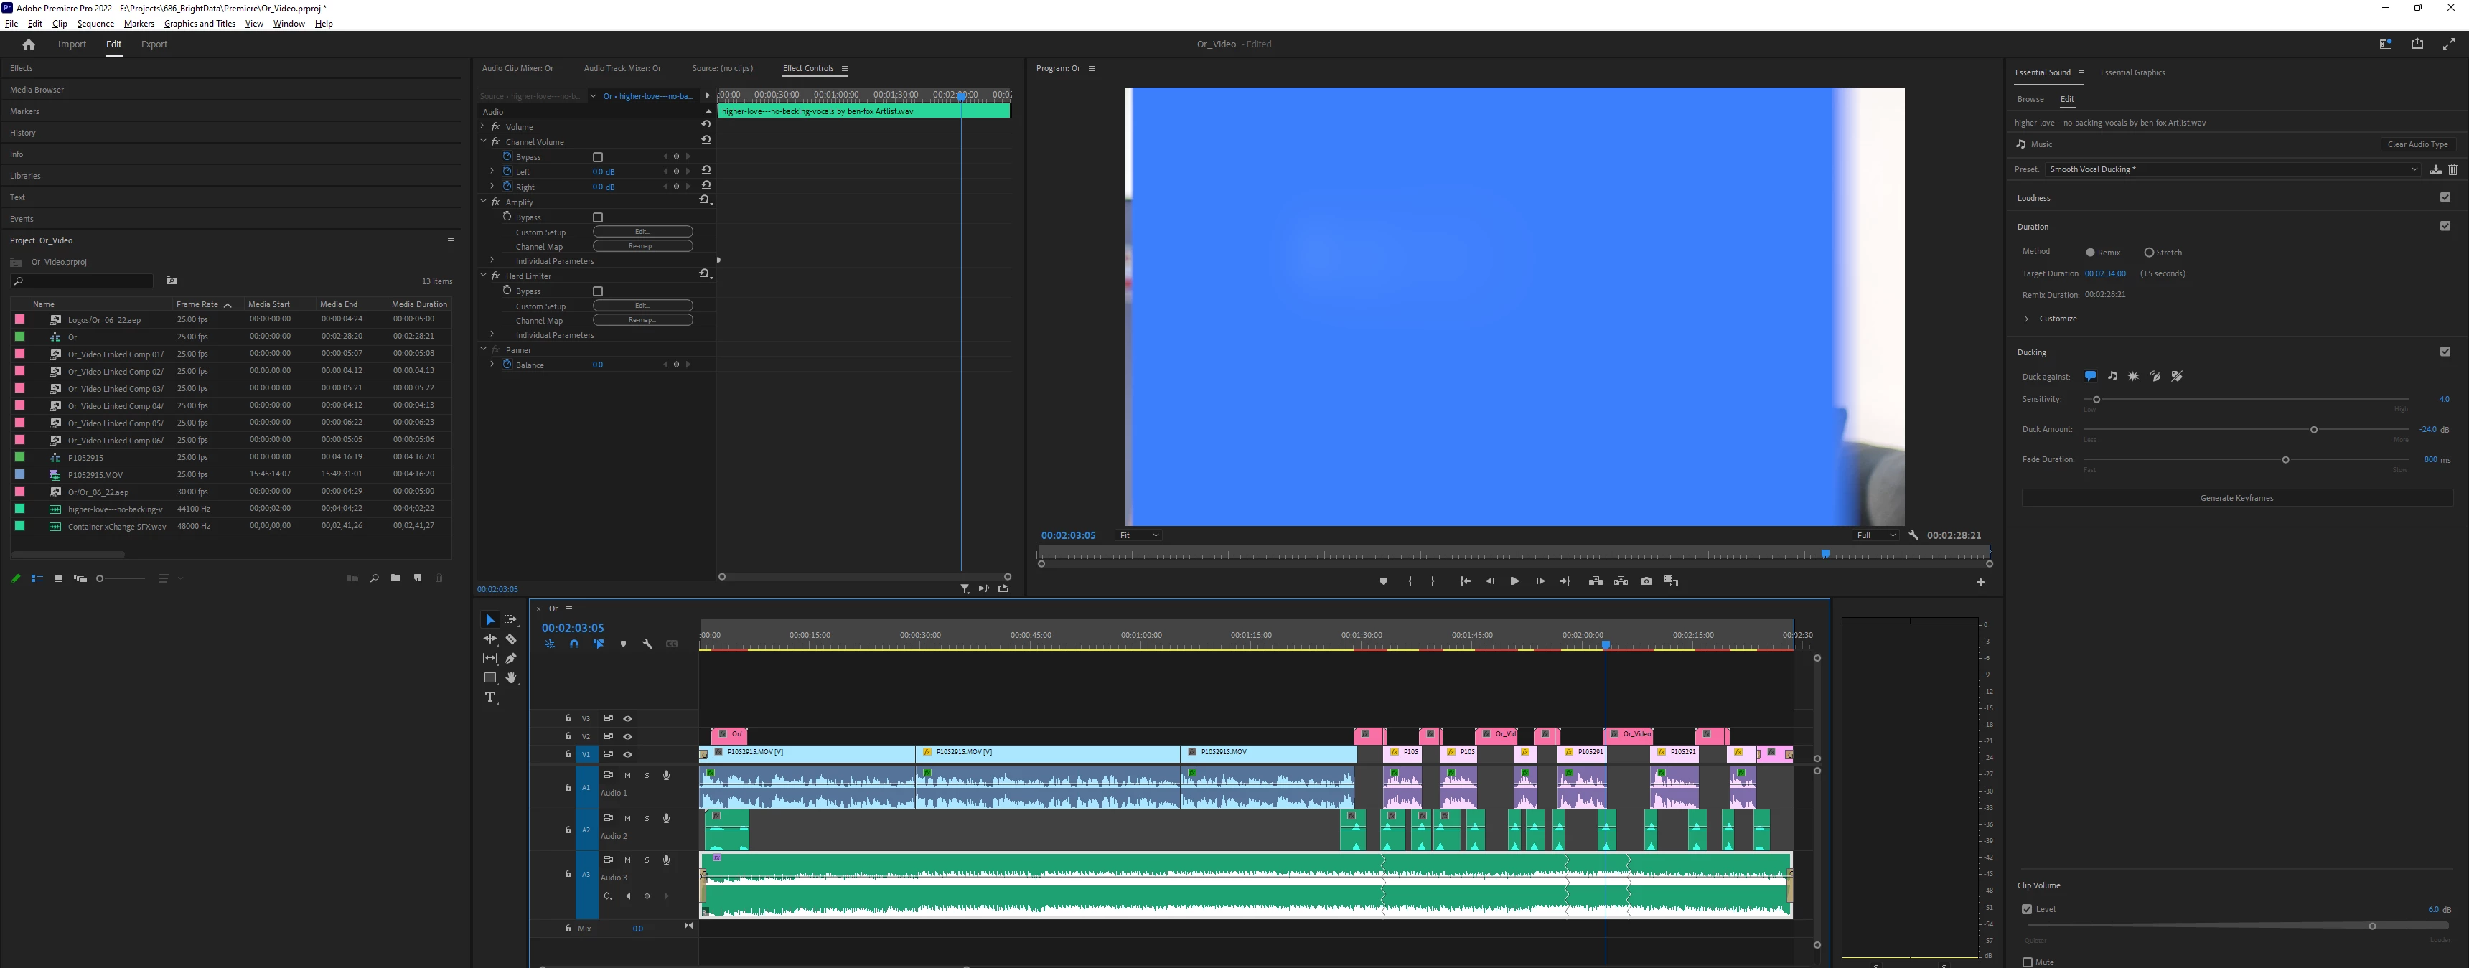Screen dimensions: 2469x968
Task: Hide track V2 with eye icon
Action: coord(628,736)
